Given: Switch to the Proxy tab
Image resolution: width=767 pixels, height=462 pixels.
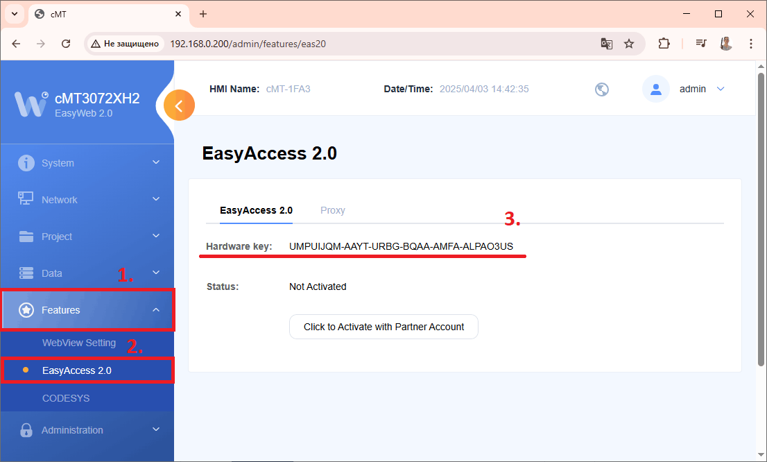Looking at the screenshot, I should click(332, 210).
